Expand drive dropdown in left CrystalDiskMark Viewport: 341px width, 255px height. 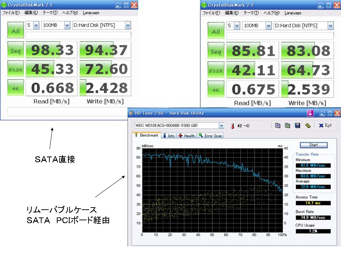click(x=128, y=25)
